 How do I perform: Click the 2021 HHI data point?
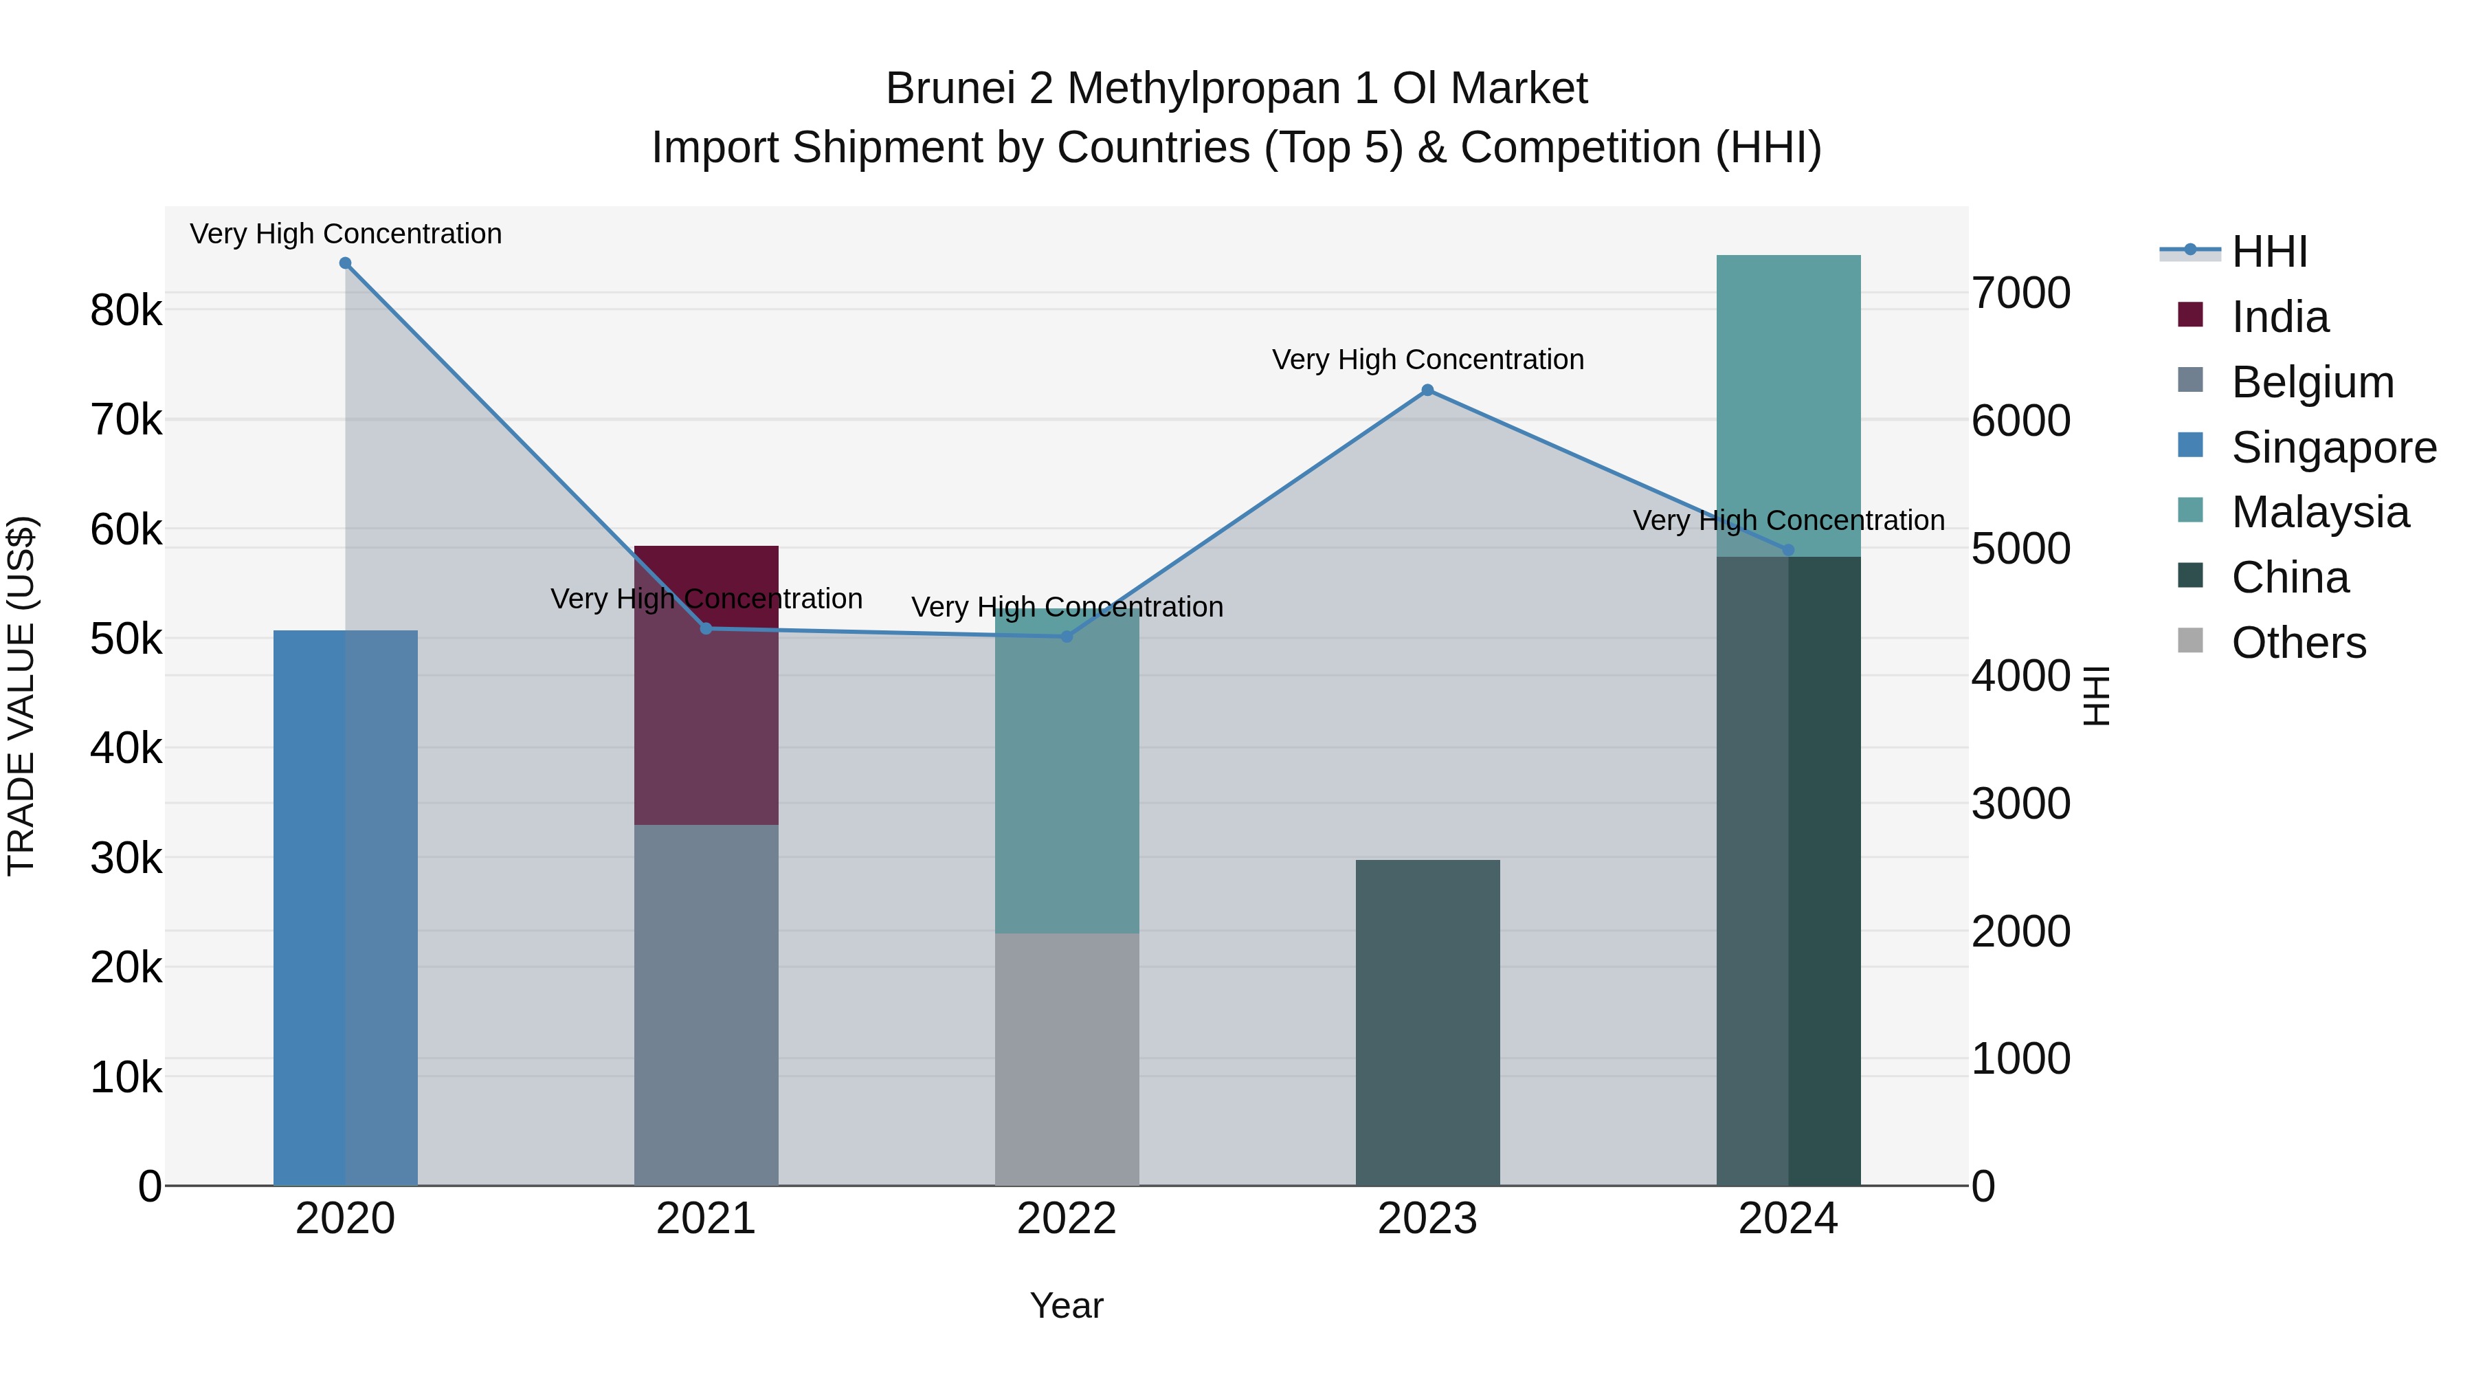click(x=706, y=628)
